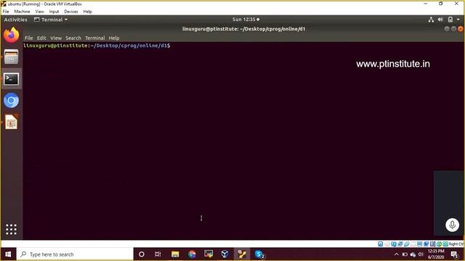Show Applications grid in the dock

12,229
